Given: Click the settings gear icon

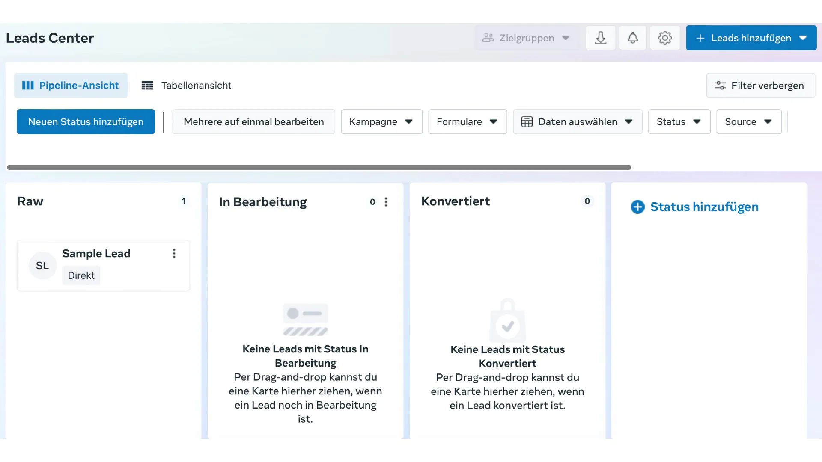Looking at the screenshot, I should point(665,38).
